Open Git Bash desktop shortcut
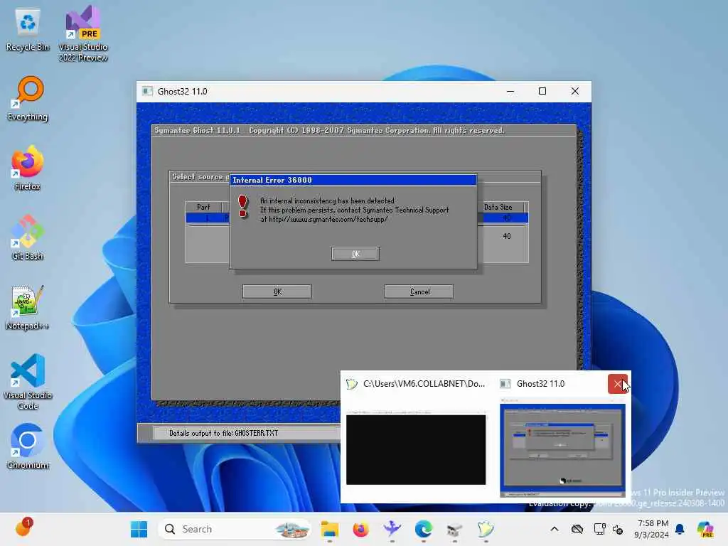This screenshot has height=546, width=728. click(x=28, y=237)
